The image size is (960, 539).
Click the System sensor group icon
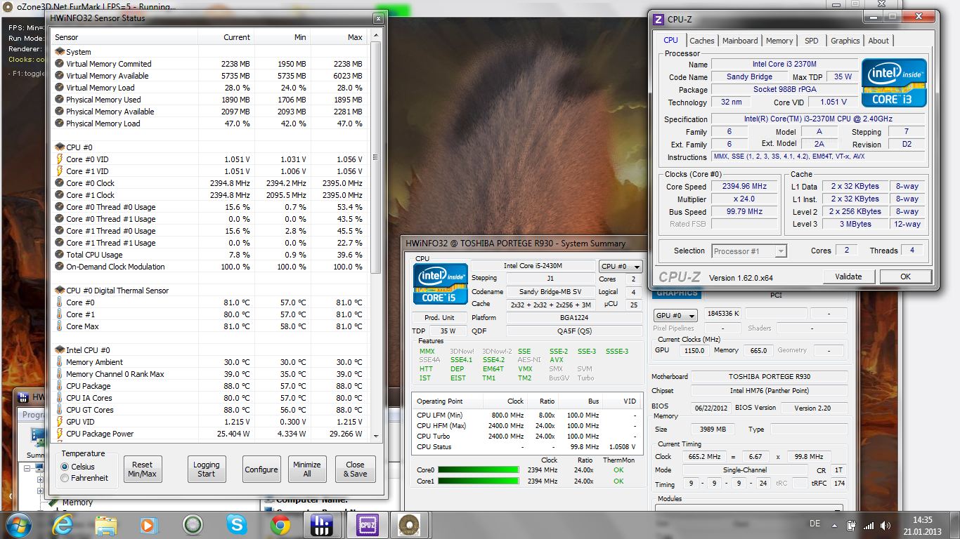pyautogui.click(x=60, y=52)
